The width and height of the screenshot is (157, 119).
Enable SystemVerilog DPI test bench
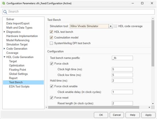coord(51,43)
